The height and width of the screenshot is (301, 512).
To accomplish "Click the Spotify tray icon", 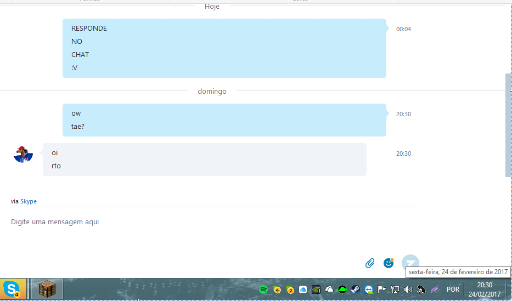I will [263, 289].
